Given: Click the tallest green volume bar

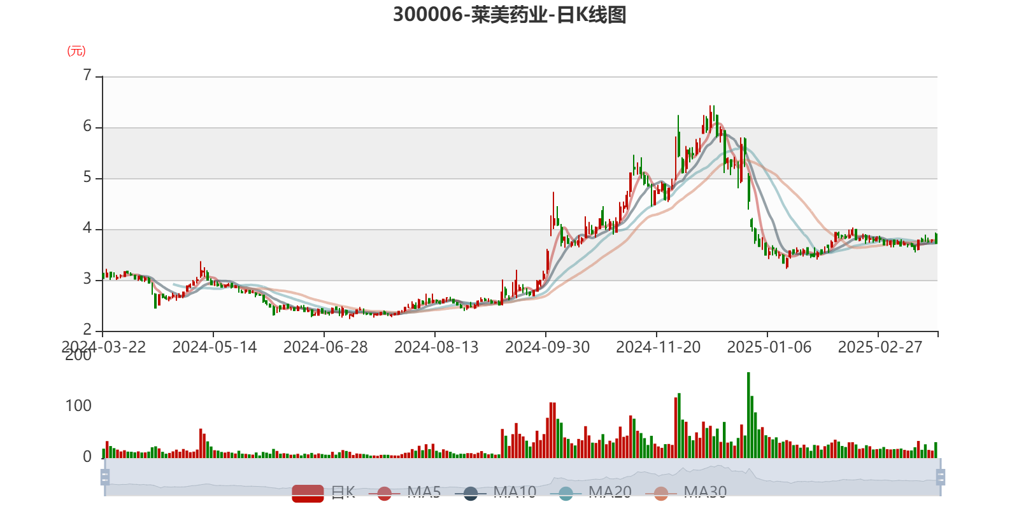Looking at the screenshot, I should (x=748, y=415).
